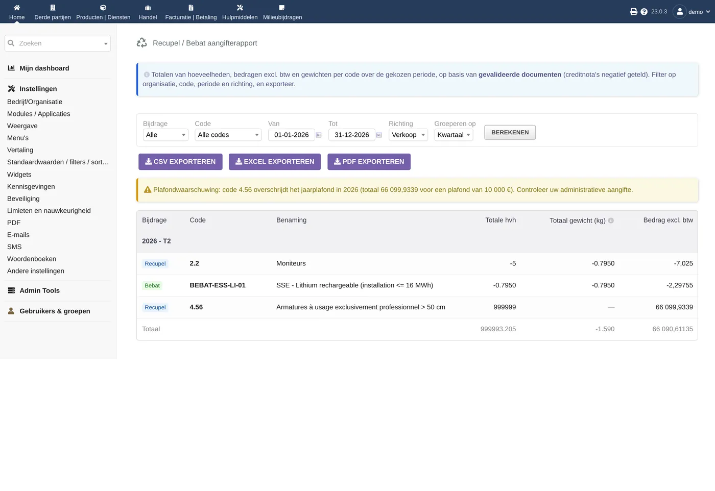
Task: Expand the Richting dropdown showing Verkoop
Action: tap(408, 135)
